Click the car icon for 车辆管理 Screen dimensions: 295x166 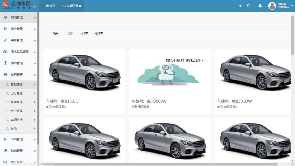[5, 75]
